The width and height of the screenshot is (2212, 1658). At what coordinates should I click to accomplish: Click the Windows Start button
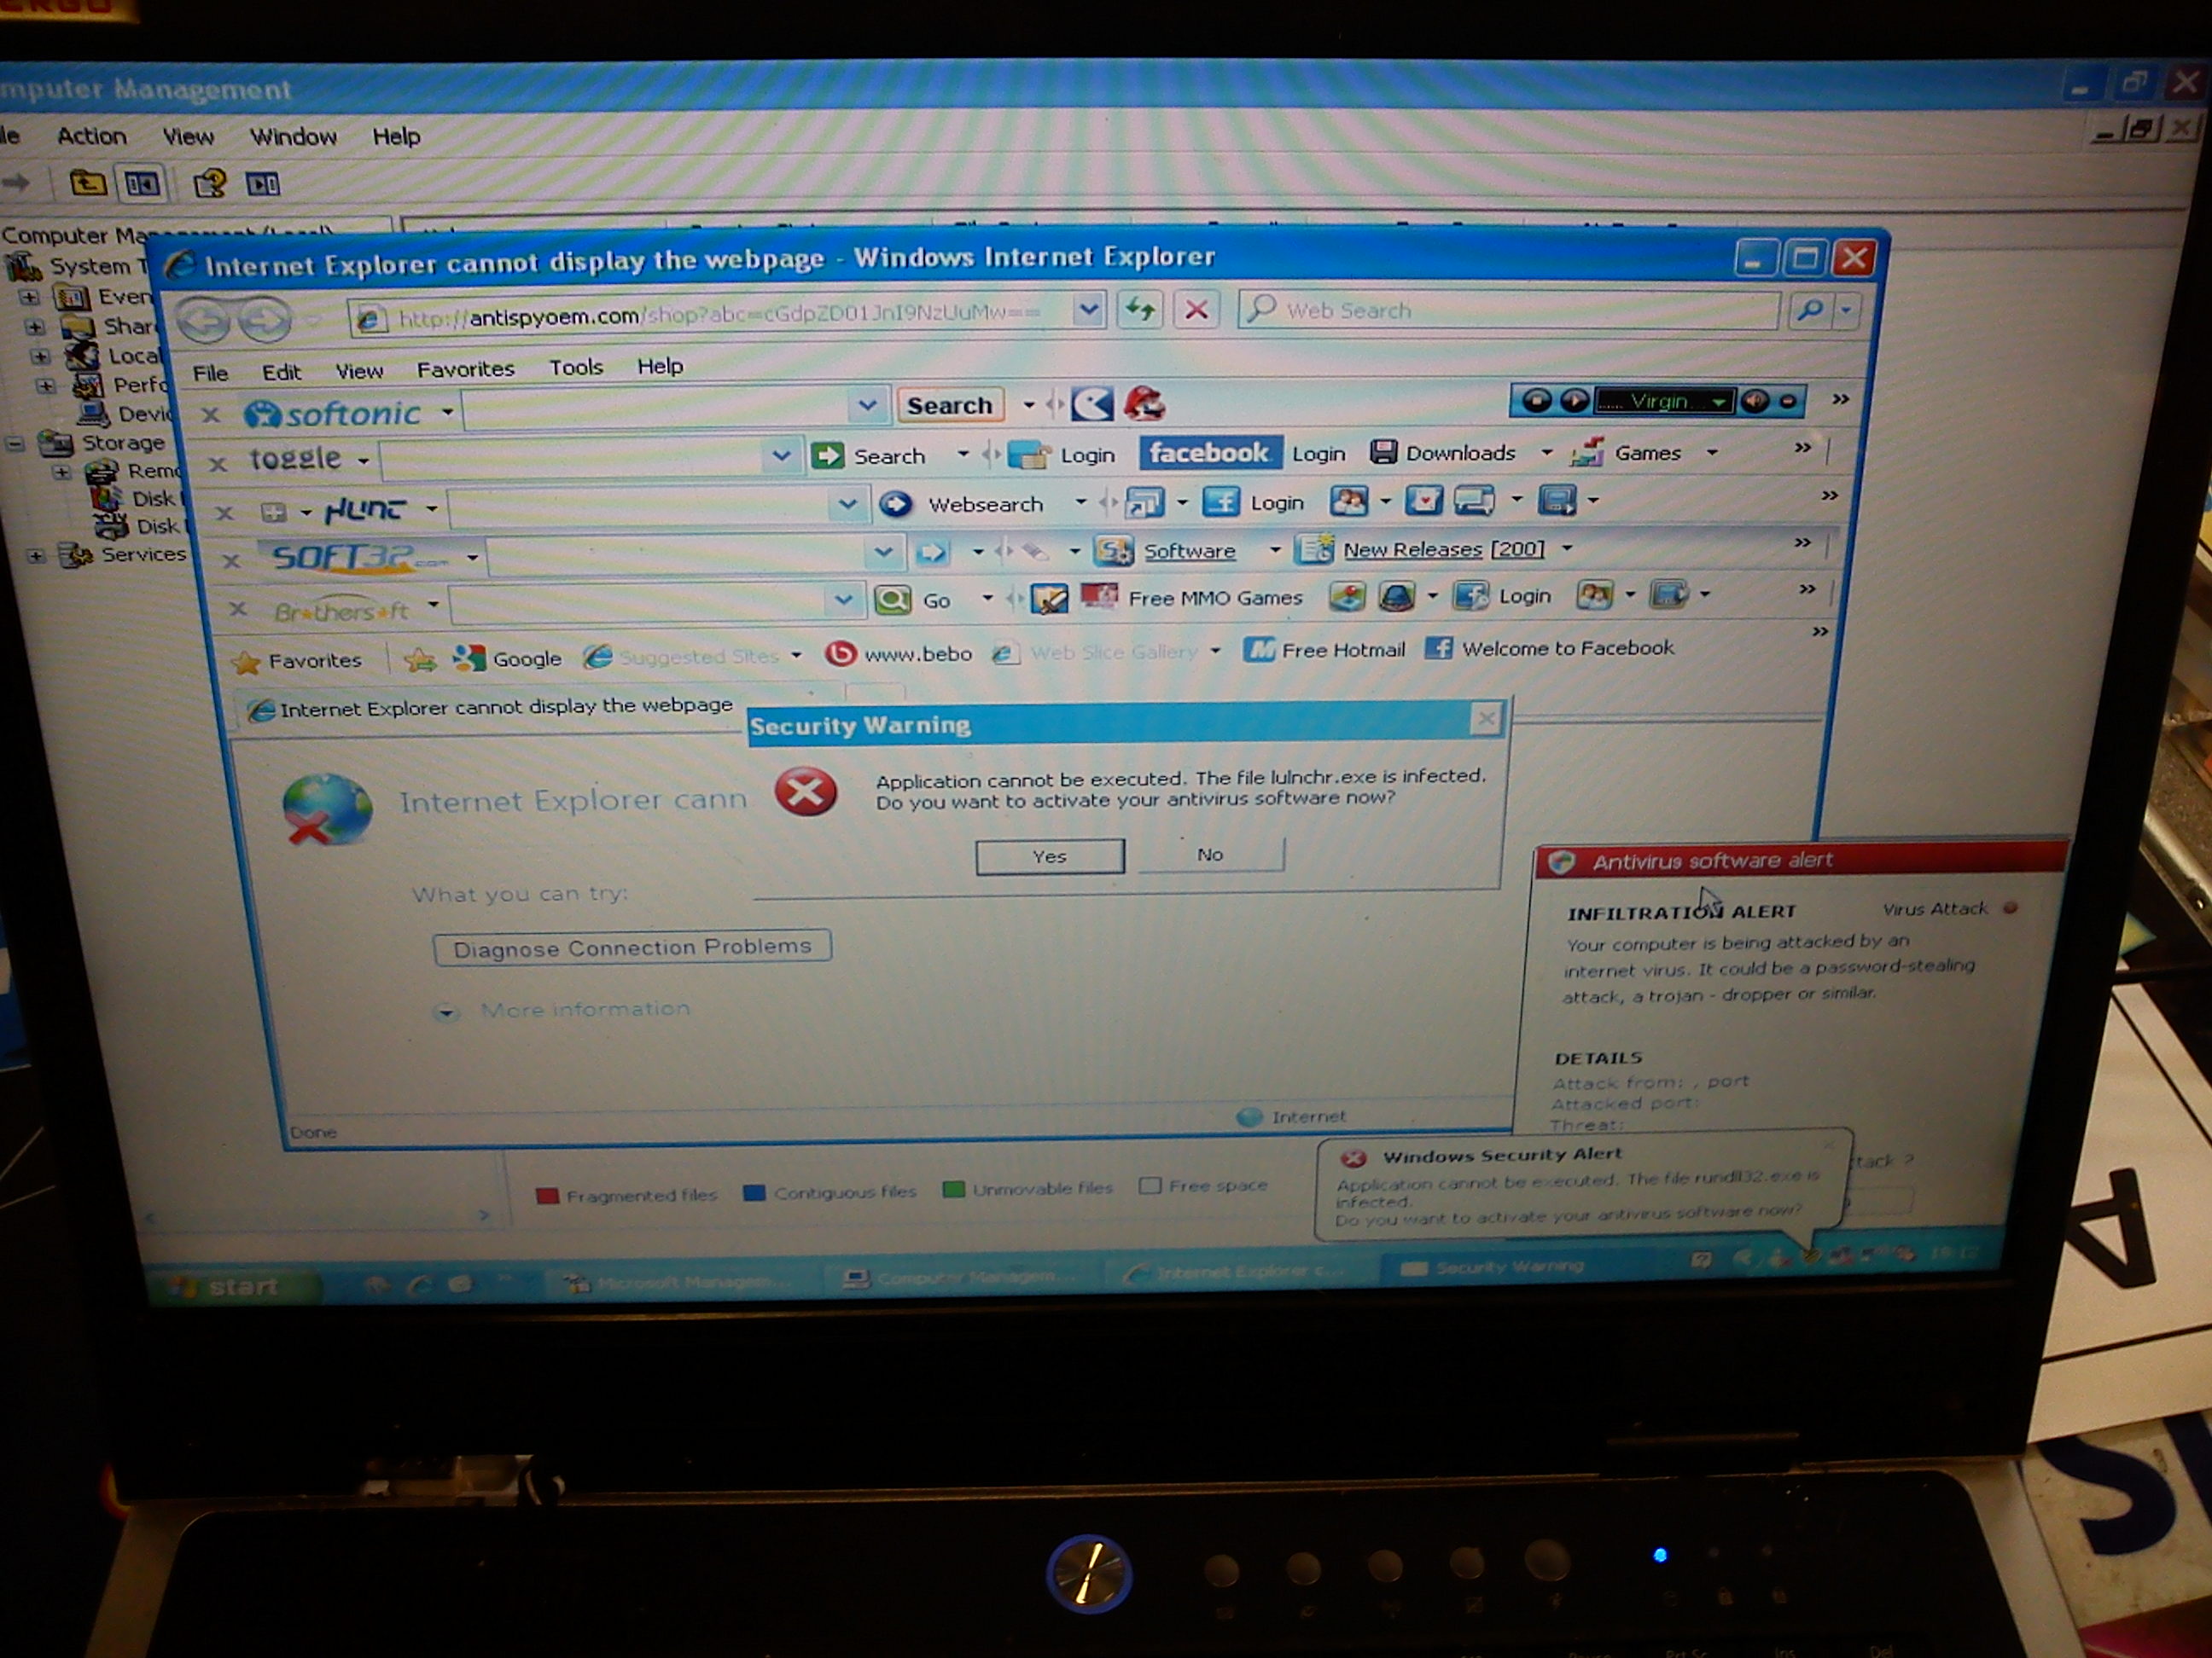(x=234, y=1286)
